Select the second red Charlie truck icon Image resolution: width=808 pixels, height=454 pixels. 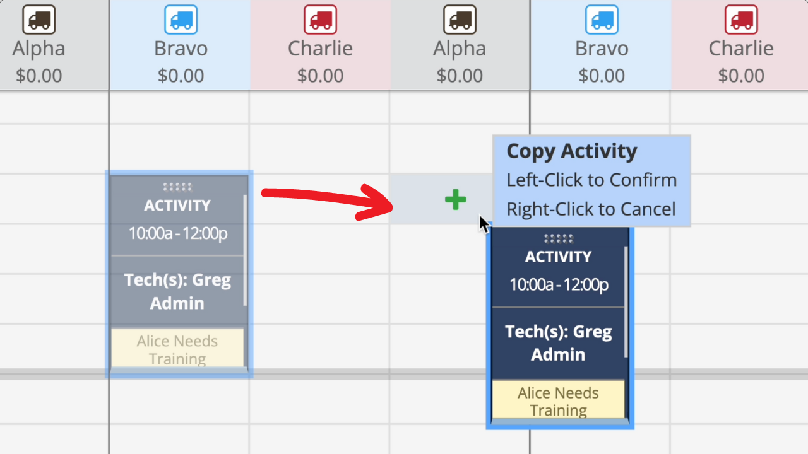tap(741, 19)
